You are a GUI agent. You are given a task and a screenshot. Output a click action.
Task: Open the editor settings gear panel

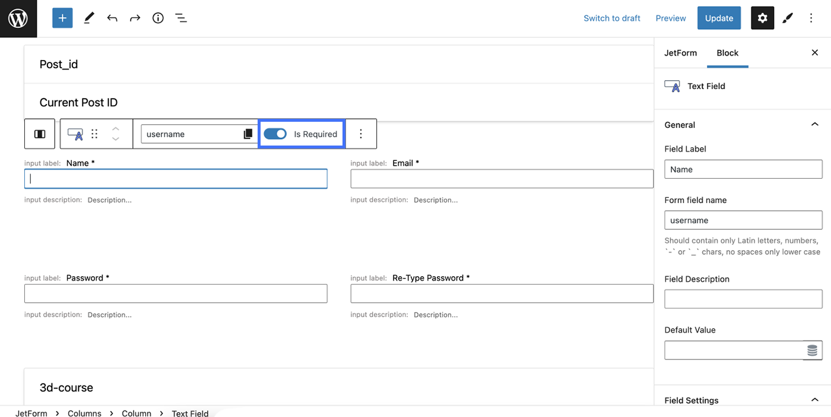tap(762, 18)
